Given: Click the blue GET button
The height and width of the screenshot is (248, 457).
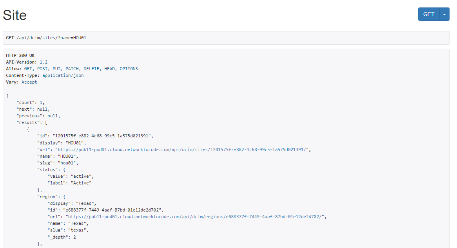Looking at the screenshot, I should pyautogui.click(x=429, y=14).
